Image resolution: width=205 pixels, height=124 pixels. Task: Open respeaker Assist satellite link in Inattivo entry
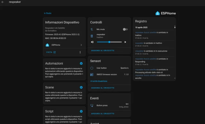145,33
